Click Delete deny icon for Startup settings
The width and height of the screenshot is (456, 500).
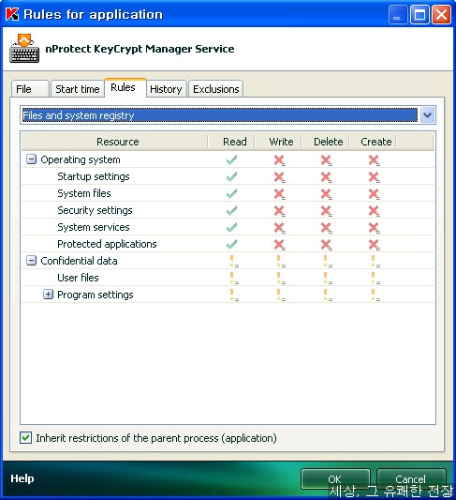pyautogui.click(x=327, y=176)
